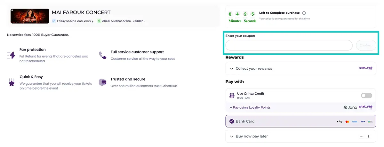384x147 pixels.
Task: Click the Trusted and secure shield icon
Action: [103, 82]
